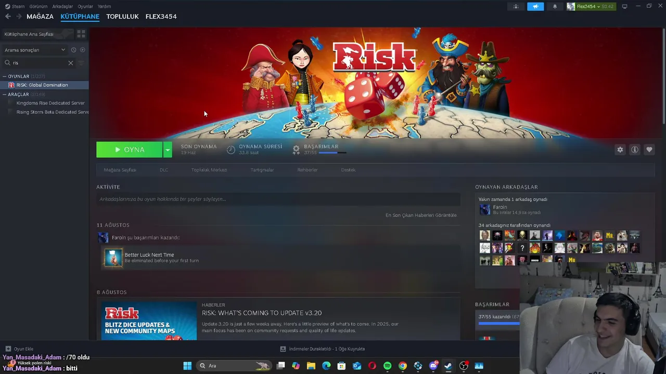
Task: Open the Oyunlar menu
Action: coord(85,6)
